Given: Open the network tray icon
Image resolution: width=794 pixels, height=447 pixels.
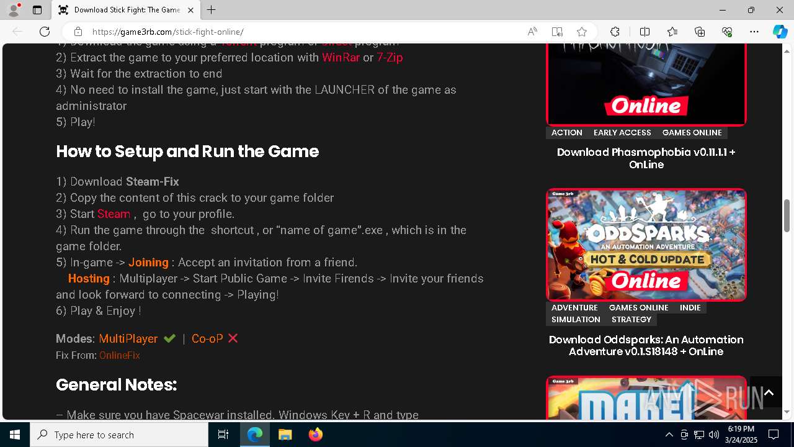Looking at the screenshot, I should coord(699,435).
